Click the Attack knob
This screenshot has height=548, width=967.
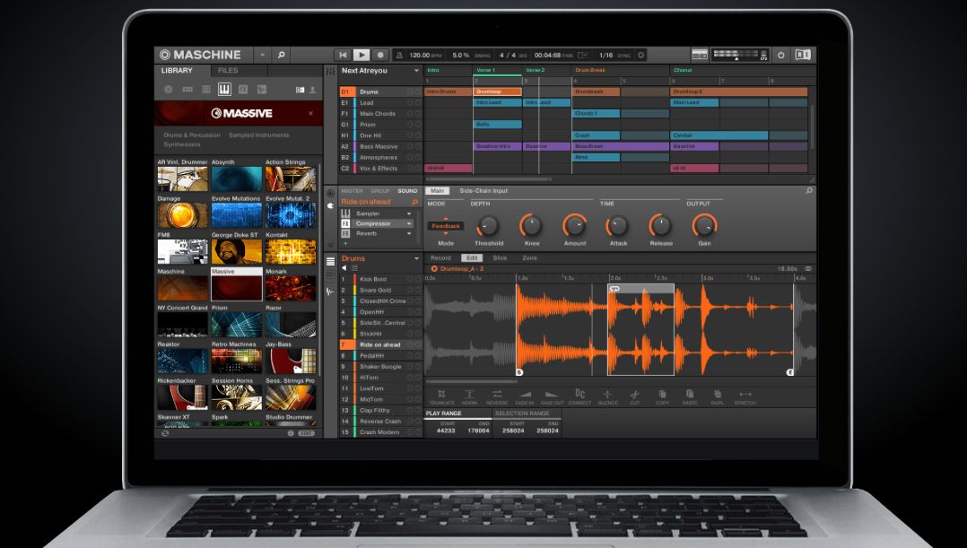[x=618, y=226]
